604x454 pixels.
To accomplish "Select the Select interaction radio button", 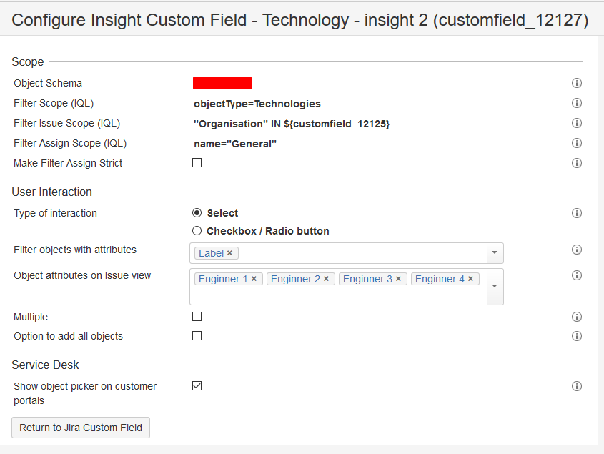I will click(x=197, y=213).
